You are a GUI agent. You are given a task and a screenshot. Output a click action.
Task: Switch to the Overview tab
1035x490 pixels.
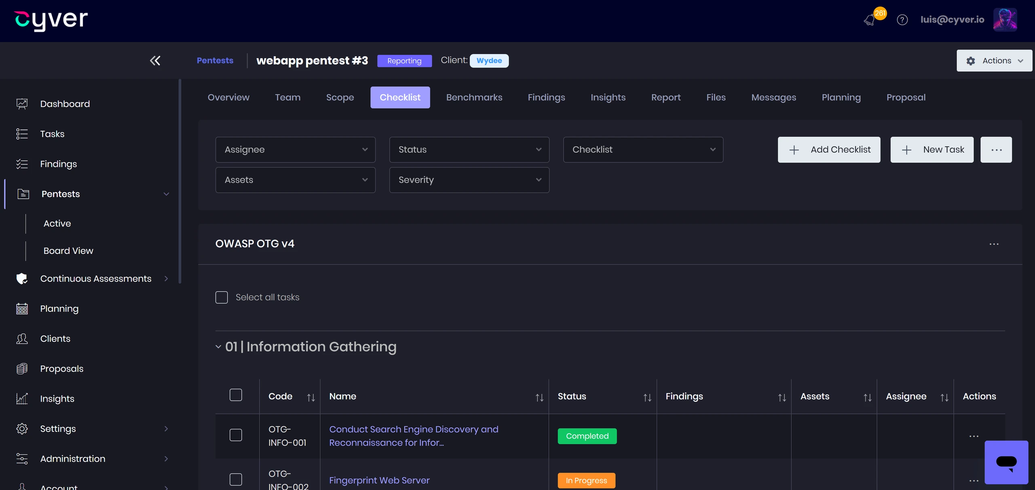coord(228,97)
